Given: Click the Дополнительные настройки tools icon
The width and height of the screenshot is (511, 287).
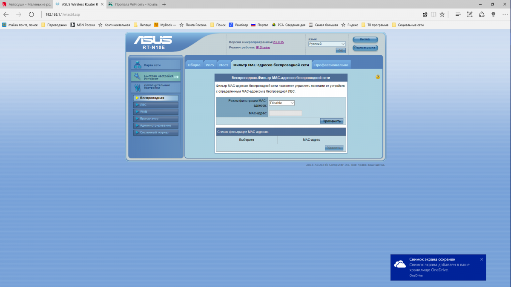Looking at the screenshot, I should coord(138,88).
